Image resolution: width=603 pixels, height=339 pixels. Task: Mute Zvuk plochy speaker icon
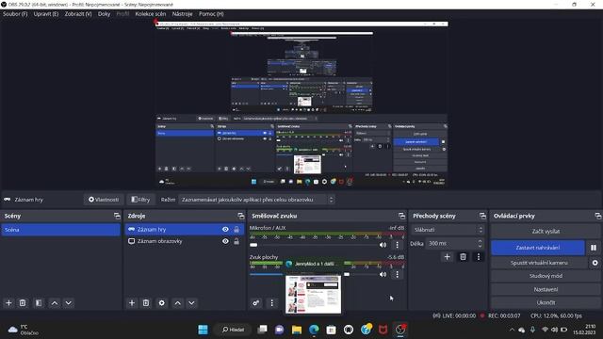[x=383, y=274]
